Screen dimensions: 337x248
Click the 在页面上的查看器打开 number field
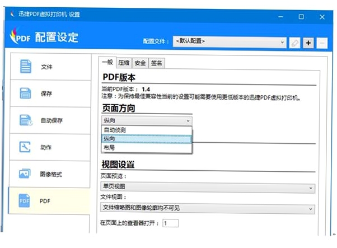170,223
